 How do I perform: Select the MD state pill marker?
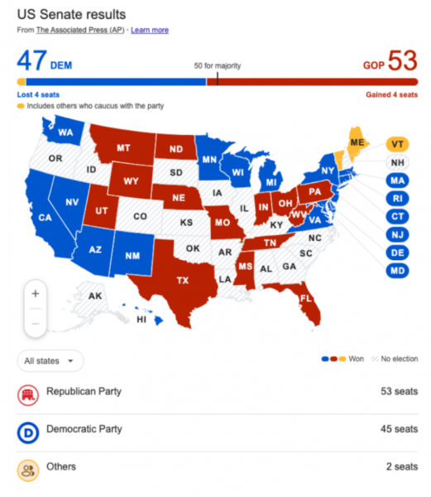pyautogui.click(x=397, y=271)
